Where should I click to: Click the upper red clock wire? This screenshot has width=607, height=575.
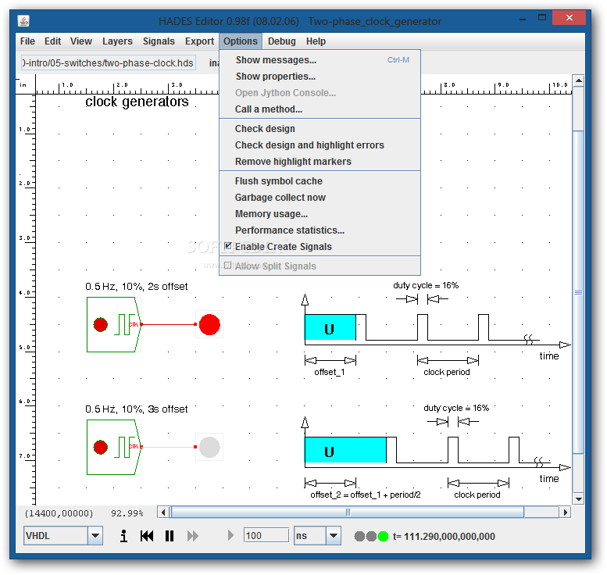click(169, 324)
